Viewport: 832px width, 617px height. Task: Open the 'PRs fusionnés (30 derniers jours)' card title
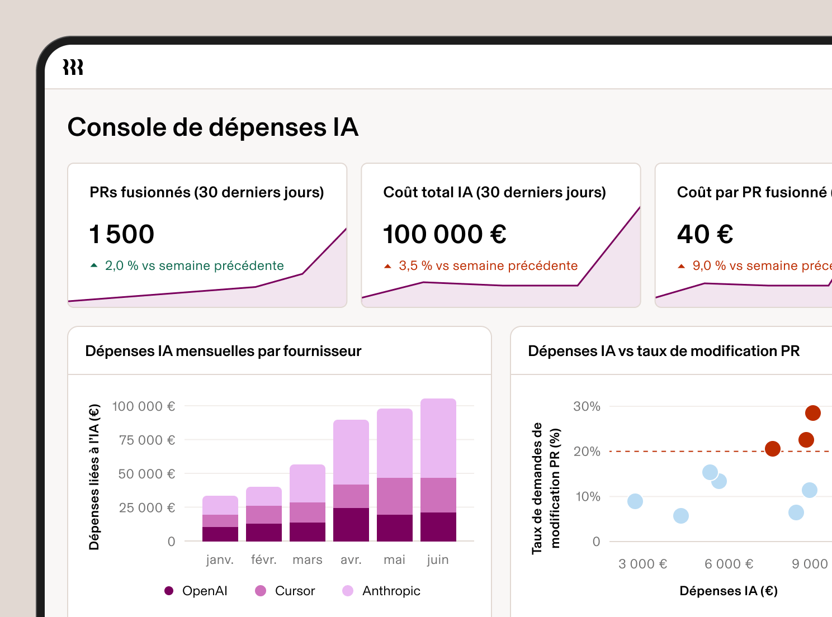[207, 192]
